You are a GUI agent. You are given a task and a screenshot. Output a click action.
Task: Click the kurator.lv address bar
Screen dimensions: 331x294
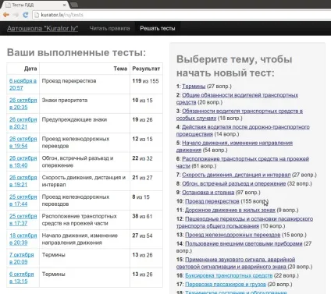pyautogui.click(x=182, y=15)
